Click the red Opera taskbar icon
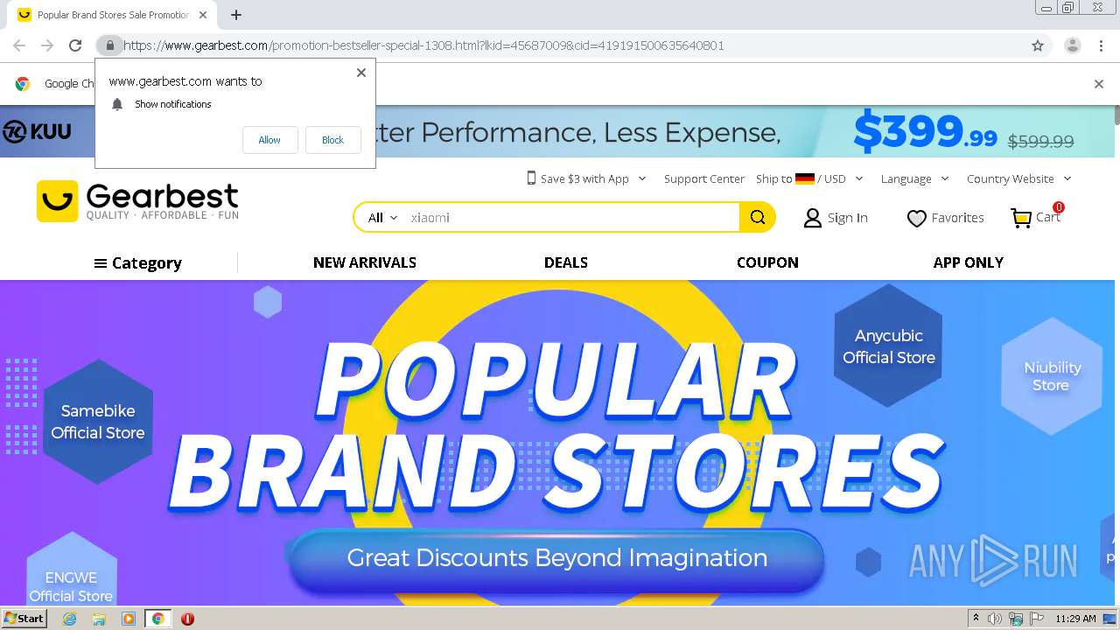 pyautogui.click(x=187, y=619)
